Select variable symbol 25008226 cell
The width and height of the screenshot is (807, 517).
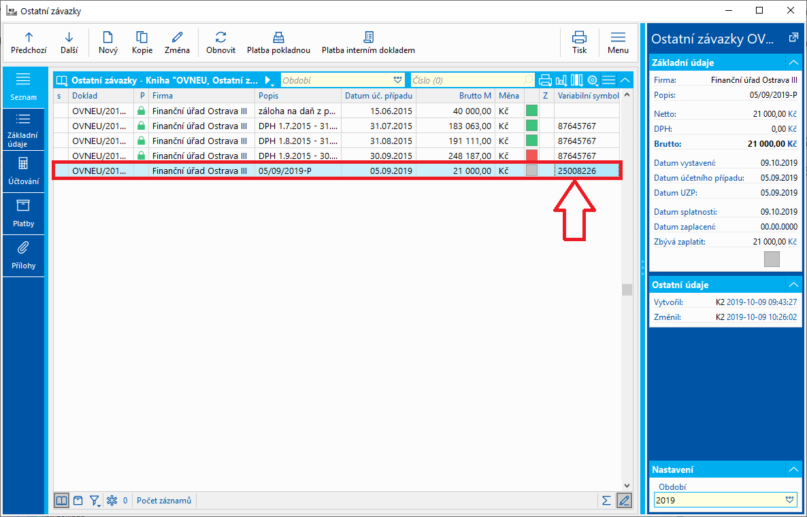[x=587, y=171]
